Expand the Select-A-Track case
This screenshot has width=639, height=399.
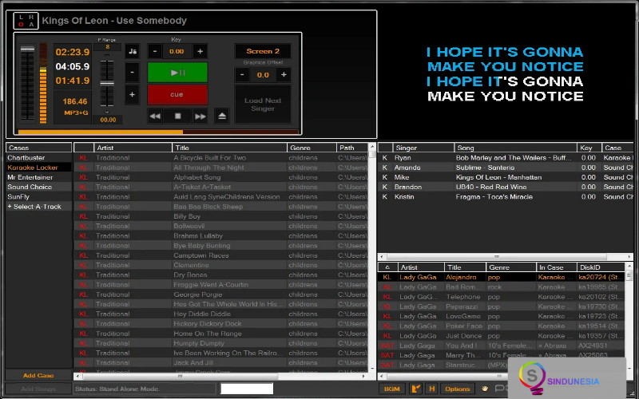tap(38, 207)
